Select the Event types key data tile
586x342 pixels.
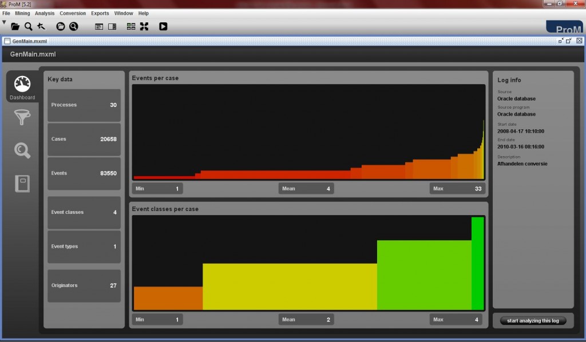click(x=84, y=247)
